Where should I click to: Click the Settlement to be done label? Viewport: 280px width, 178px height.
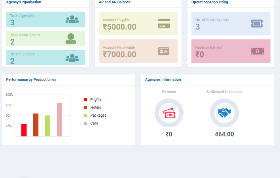click(x=224, y=92)
